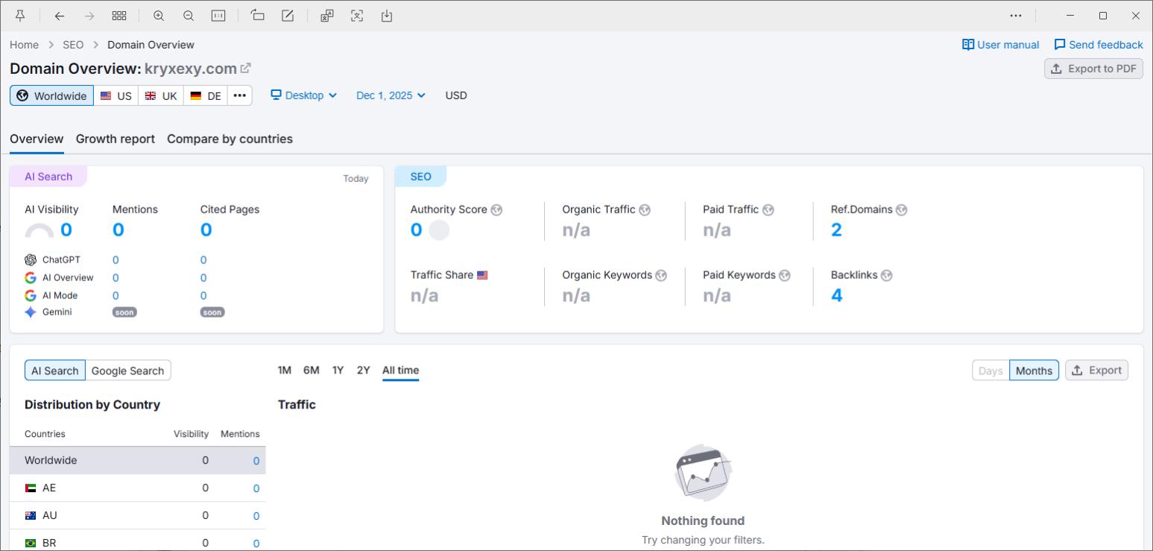The height and width of the screenshot is (551, 1153).
Task: Switch chart granularity to Days
Action: click(x=991, y=371)
